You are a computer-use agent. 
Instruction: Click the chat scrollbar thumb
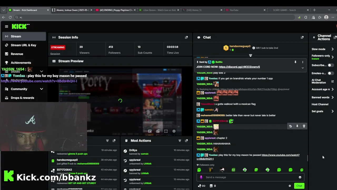(307, 158)
